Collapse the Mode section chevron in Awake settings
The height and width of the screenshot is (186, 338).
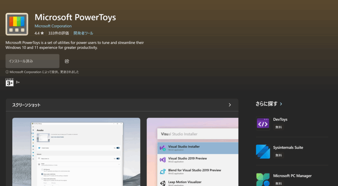point(118,164)
